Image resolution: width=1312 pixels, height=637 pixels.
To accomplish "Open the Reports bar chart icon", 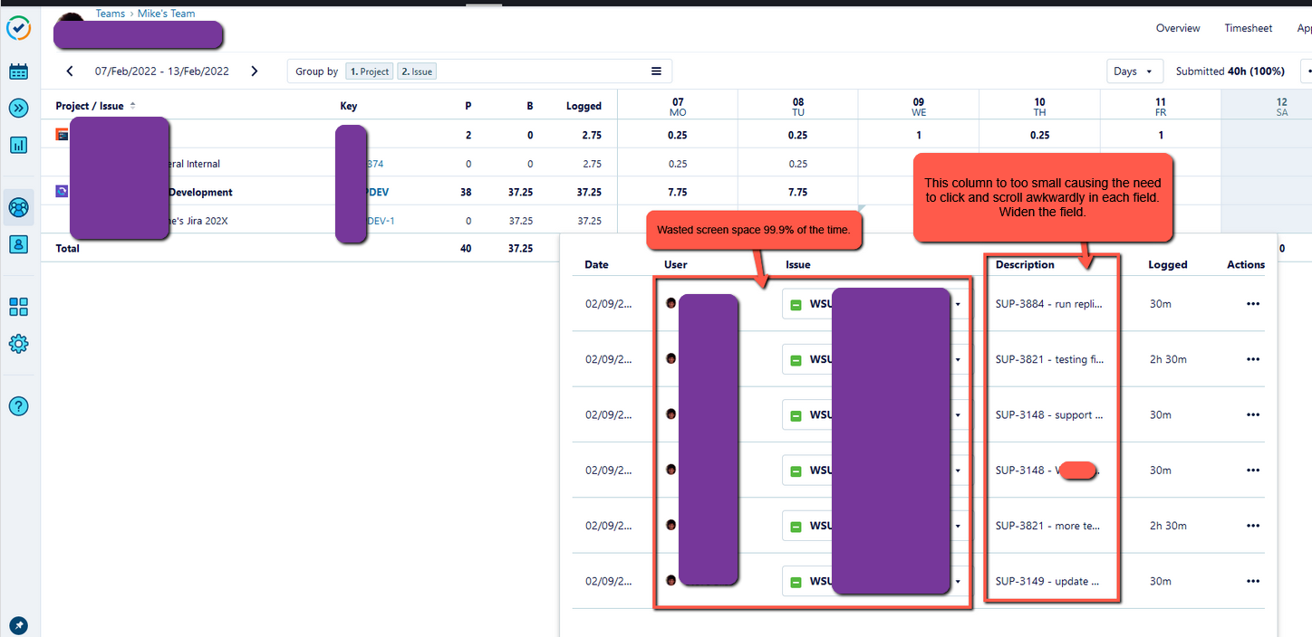I will [18, 145].
